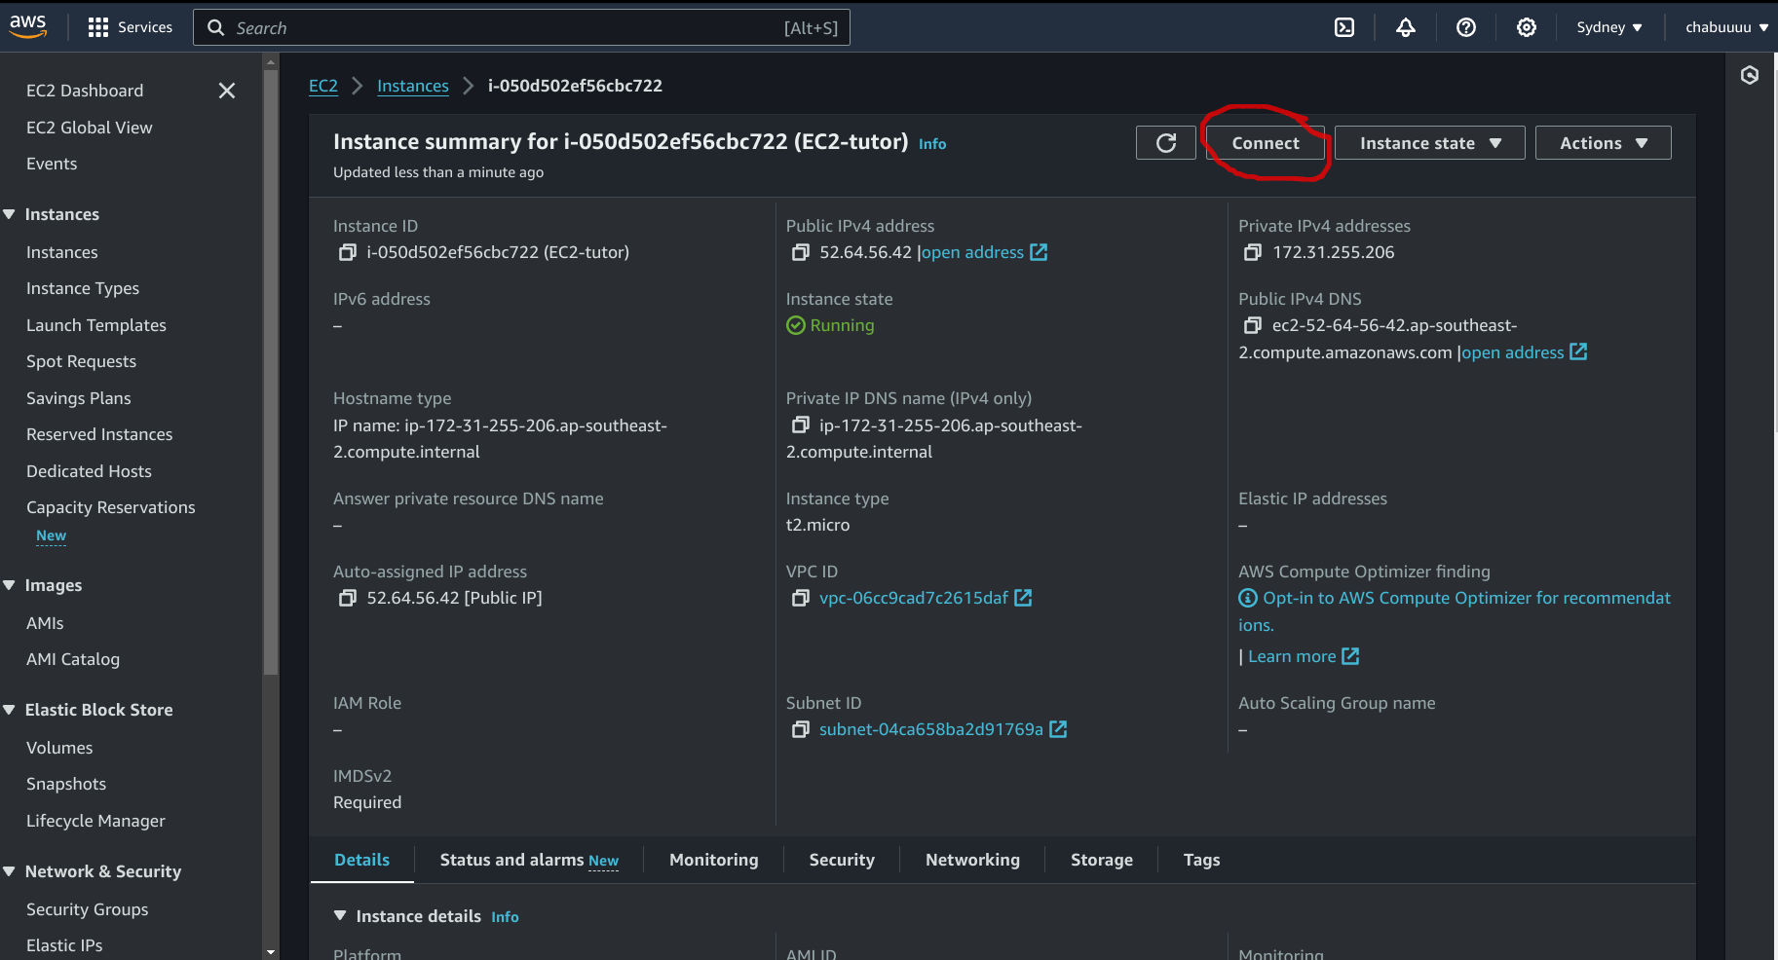
Task: Copy the Instance ID to clipboard
Action: coord(347,253)
